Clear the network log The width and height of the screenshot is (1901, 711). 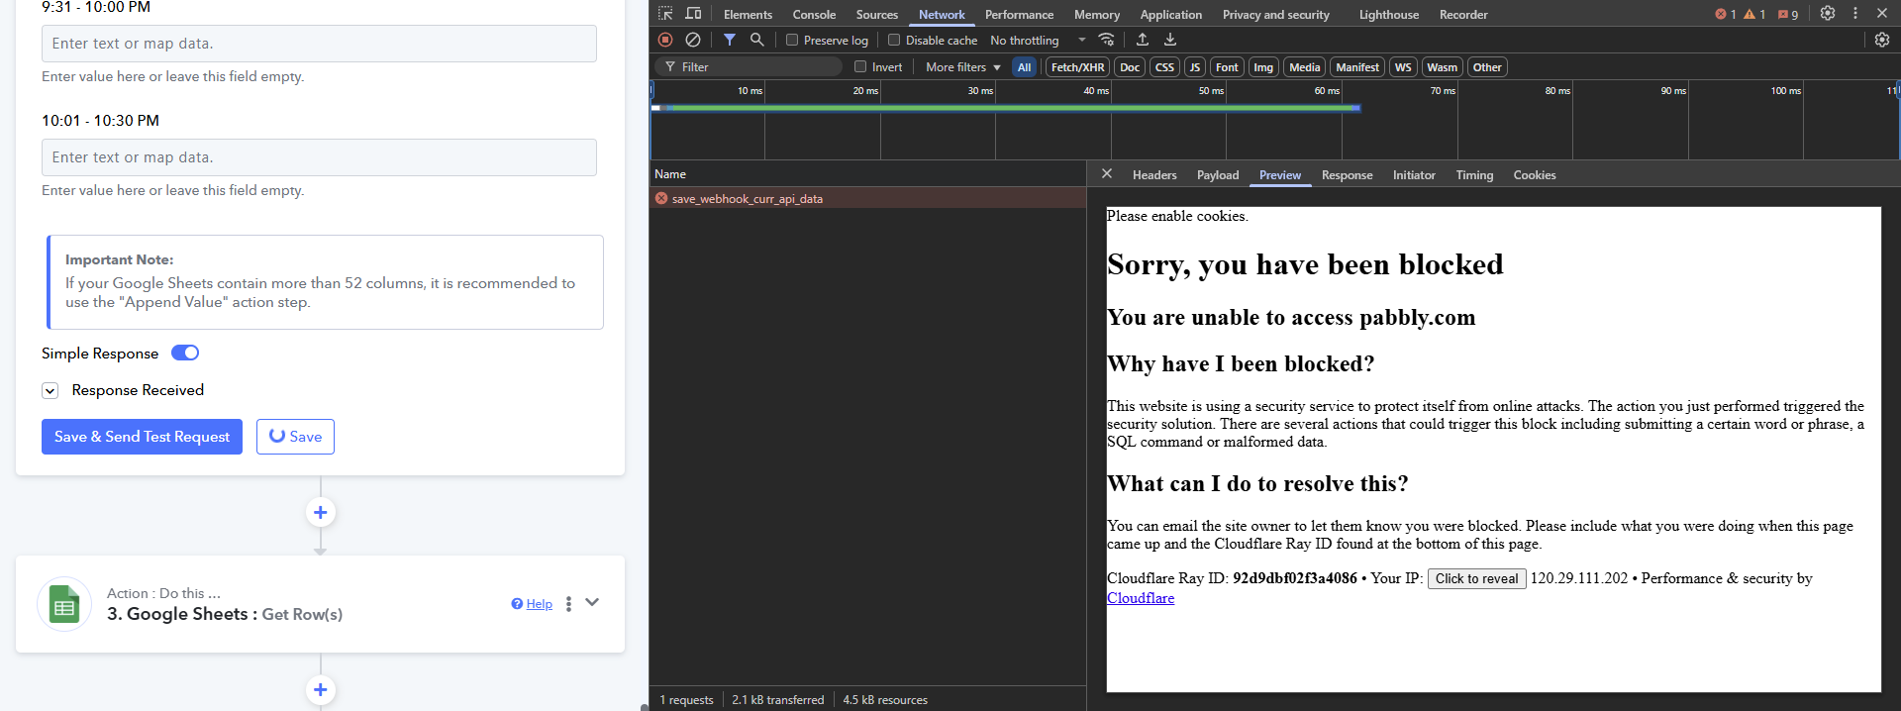point(693,40)
